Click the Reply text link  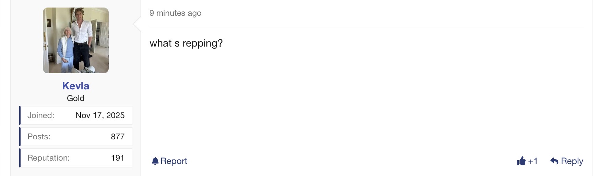point(572,161)
